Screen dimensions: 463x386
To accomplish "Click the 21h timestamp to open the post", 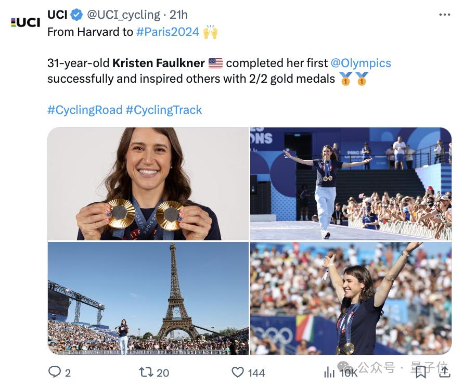I will coord(179,15).
